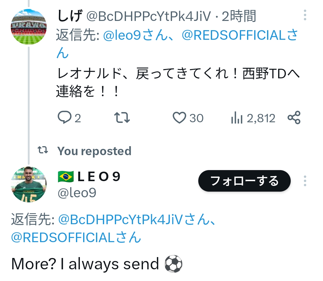Like しげ's tweet with the heart icon
The height and width of the screenshot is (281, 323).
click(179, 118)
